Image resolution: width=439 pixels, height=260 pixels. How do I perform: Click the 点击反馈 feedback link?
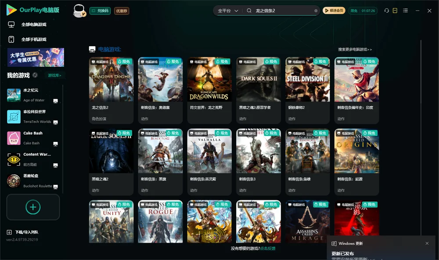coord(268,249)
